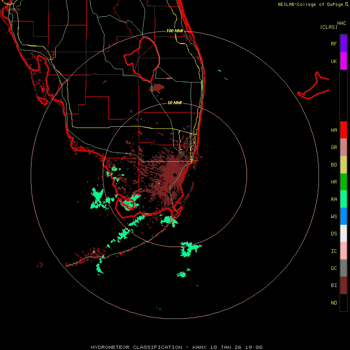Click the BI legend label
Image resolution: width=350 pixels, height=350 pixels.
[334, 285]
